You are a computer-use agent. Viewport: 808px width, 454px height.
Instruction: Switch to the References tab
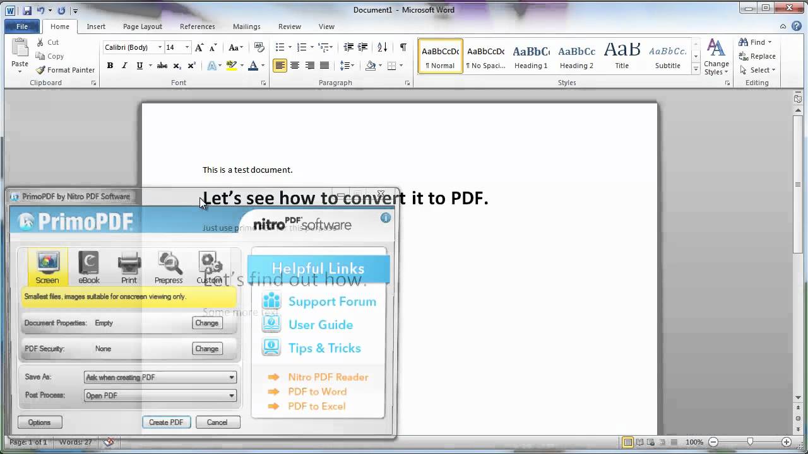(x=198, y=26)
